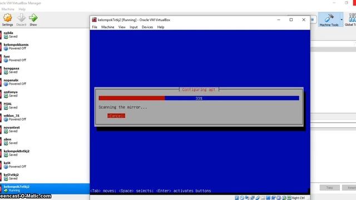Click the optical disc status bar icon
This screenshot has width=356, height=200.
pyautogui.click(x=242, y=198)
